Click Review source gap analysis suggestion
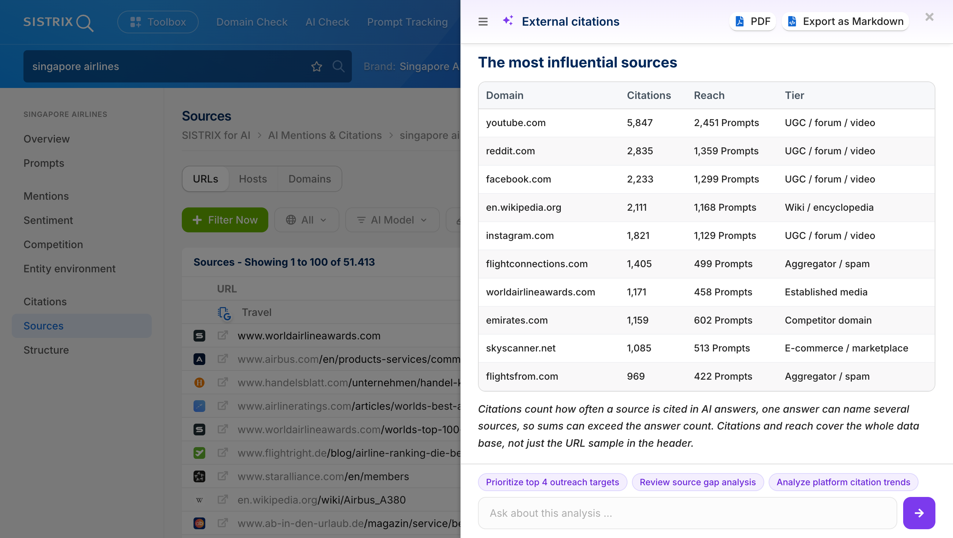953x538 pixels. [698, 482]
